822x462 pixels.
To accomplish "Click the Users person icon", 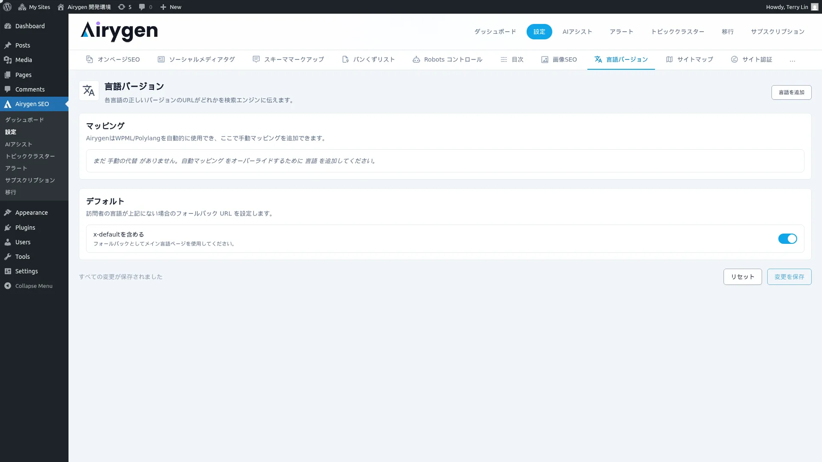I will 8,242.
